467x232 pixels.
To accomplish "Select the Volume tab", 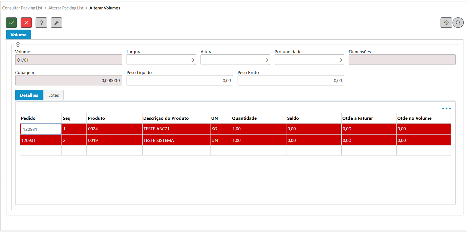I will coord(18,35).
